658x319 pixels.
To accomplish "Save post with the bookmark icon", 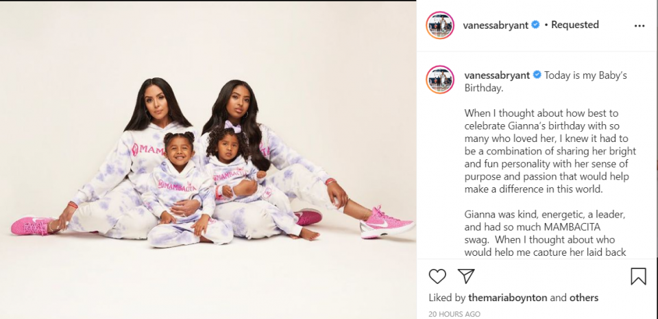I will tap(638, 276).
